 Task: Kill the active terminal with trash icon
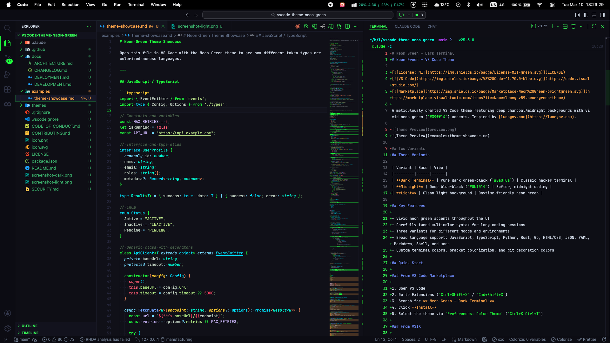[x=573, y=26]
